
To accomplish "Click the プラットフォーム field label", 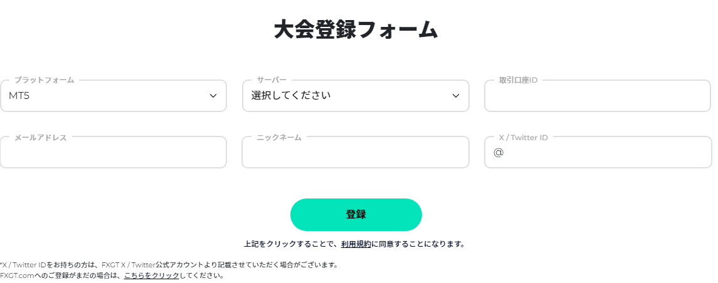I will click(44, 80).
